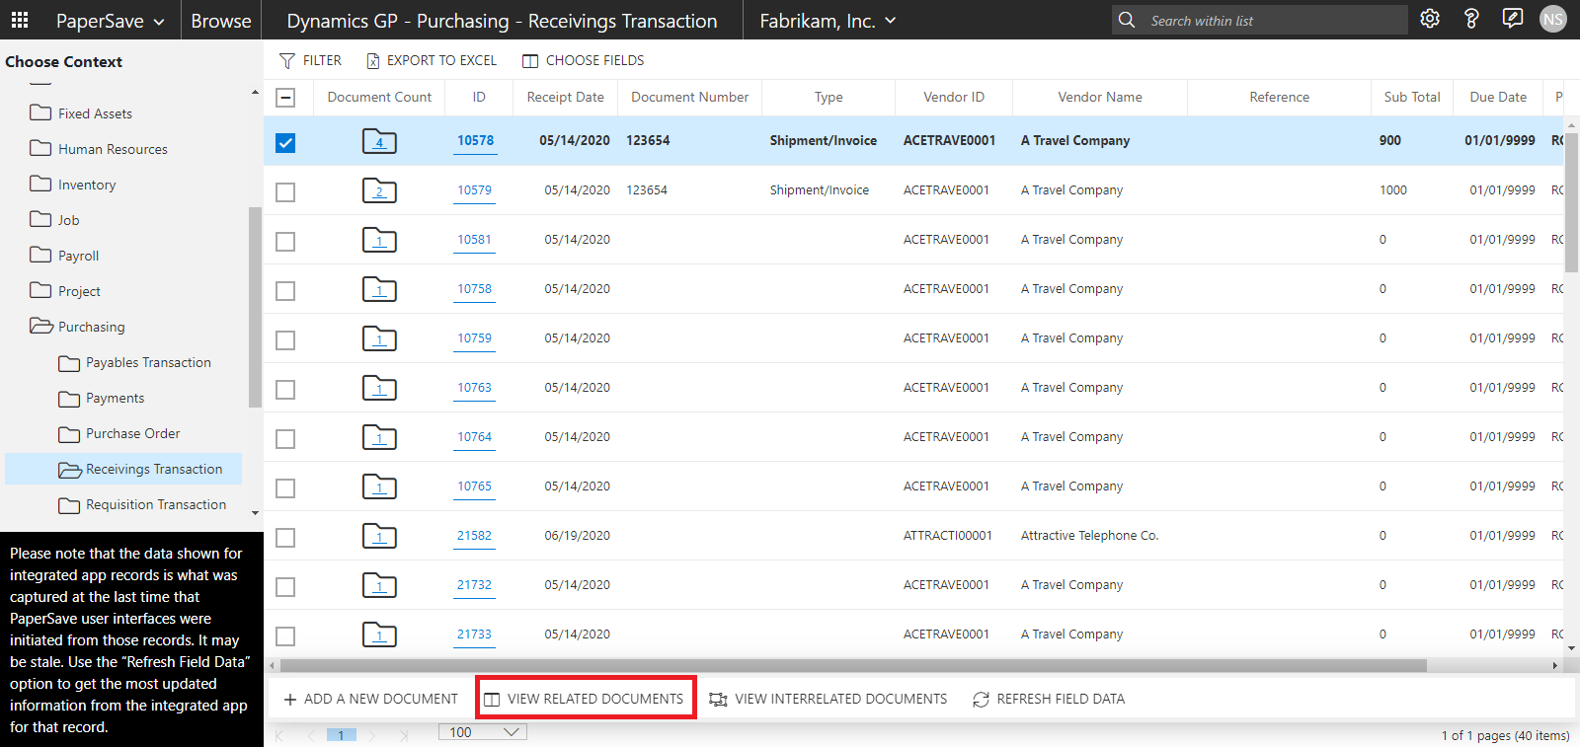Click the NS user avatar

click(x=1552, y=20)
